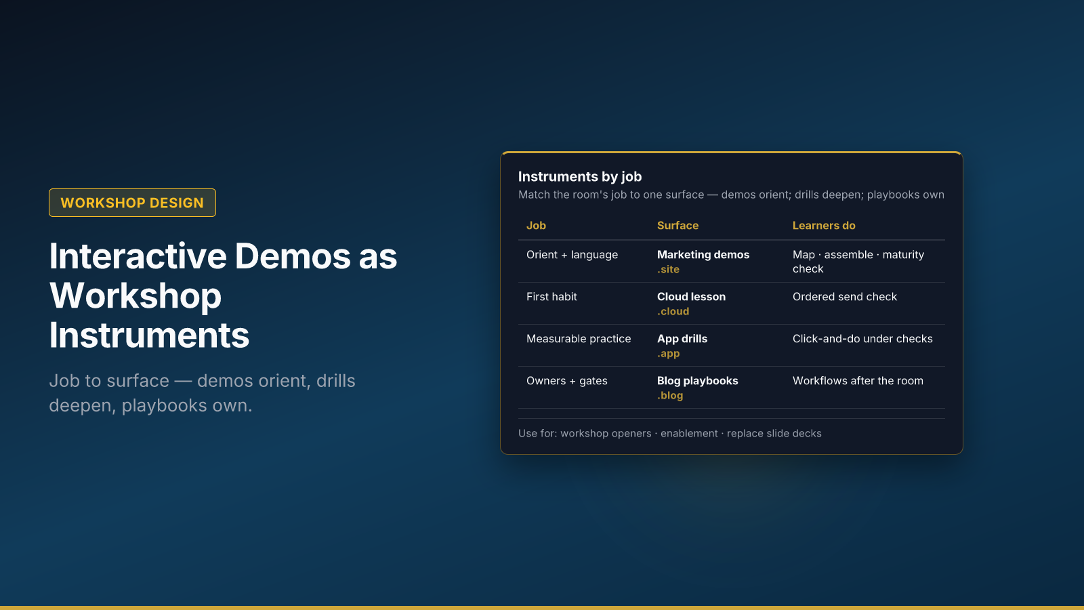Click 'Click-and-do under checks' cell
Image resolution: width=1084 pixels, height=610 pixels.
[862, 339]
